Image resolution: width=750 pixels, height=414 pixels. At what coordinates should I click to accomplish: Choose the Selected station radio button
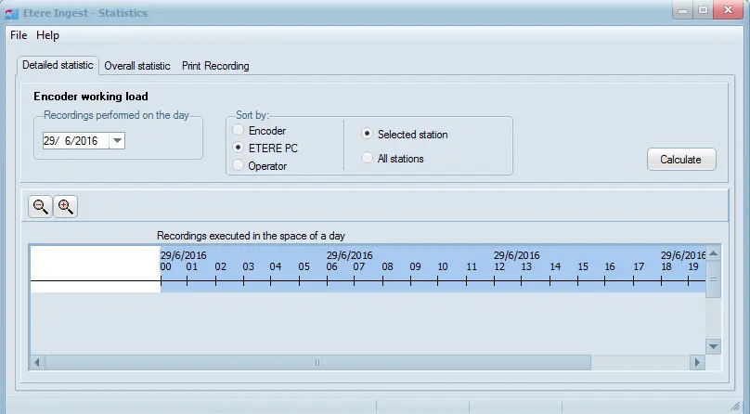[368, 135]
